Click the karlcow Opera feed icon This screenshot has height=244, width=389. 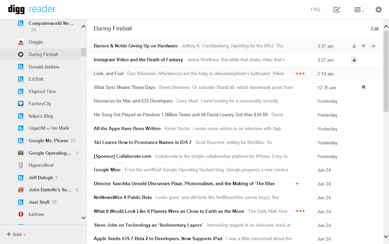pos(20,214)
